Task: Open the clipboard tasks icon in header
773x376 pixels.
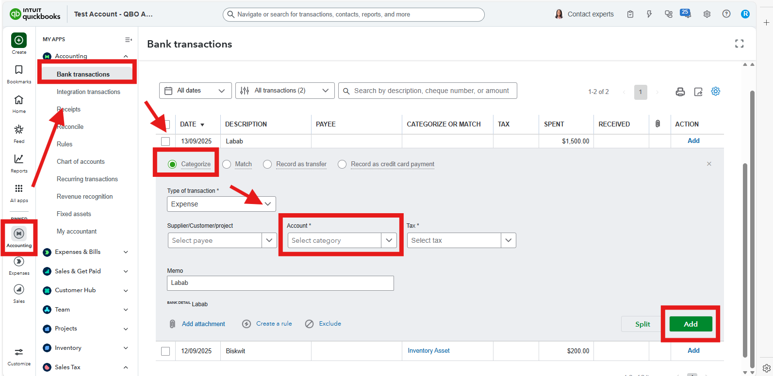Action: tap(630, 14)
